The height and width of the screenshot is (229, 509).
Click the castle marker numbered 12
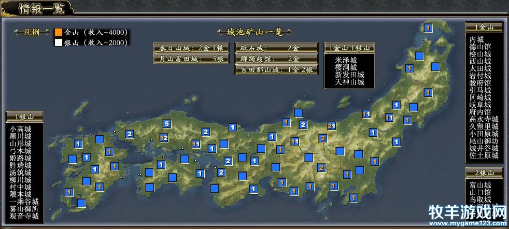click(x=164, y=138)
